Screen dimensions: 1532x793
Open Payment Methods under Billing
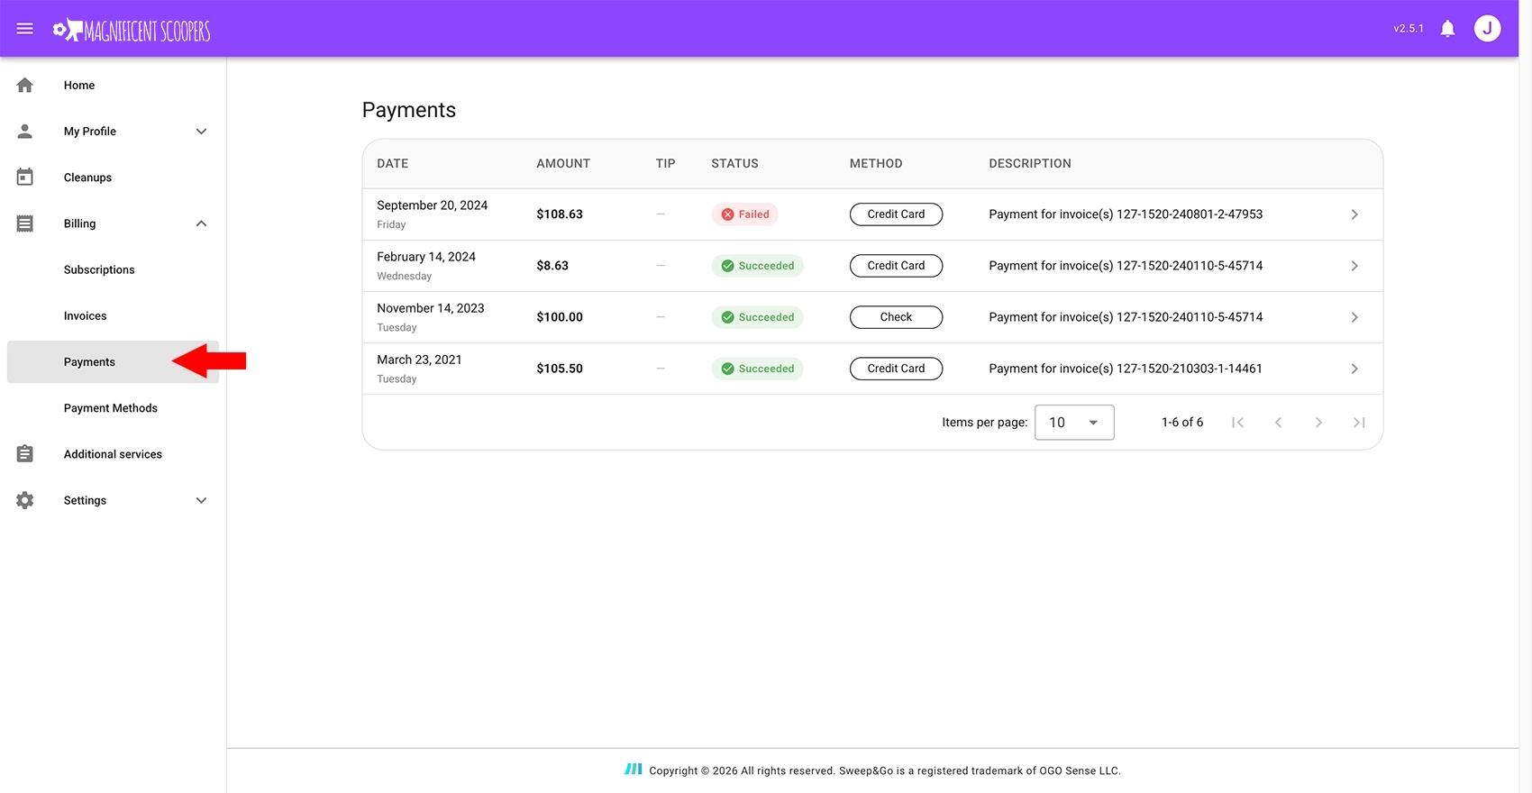[110, 408]
